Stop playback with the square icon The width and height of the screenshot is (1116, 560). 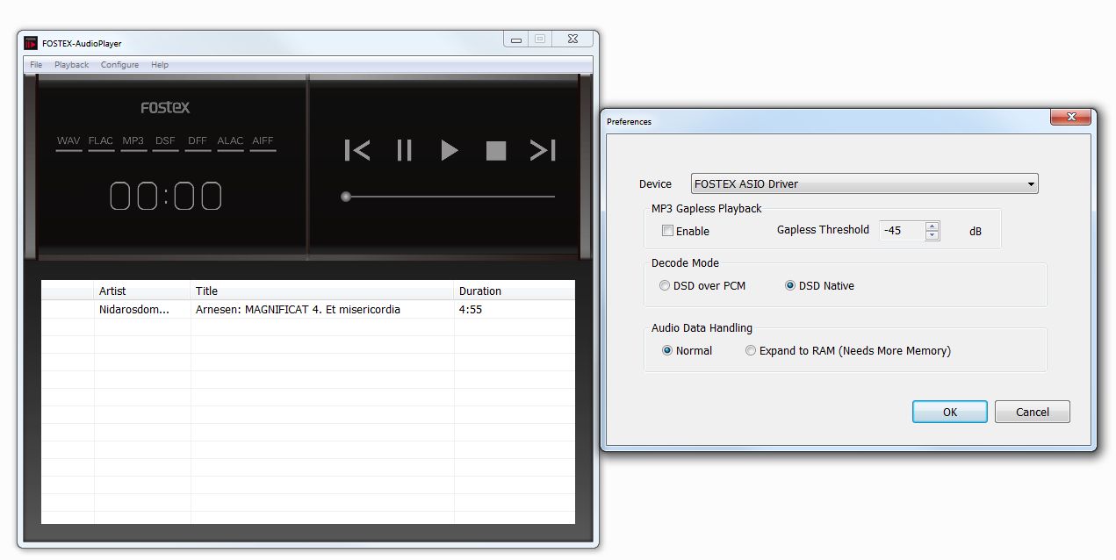(x=496, y=151)
